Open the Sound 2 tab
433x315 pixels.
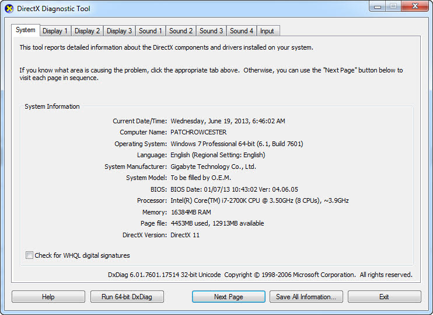pos(181,31)
